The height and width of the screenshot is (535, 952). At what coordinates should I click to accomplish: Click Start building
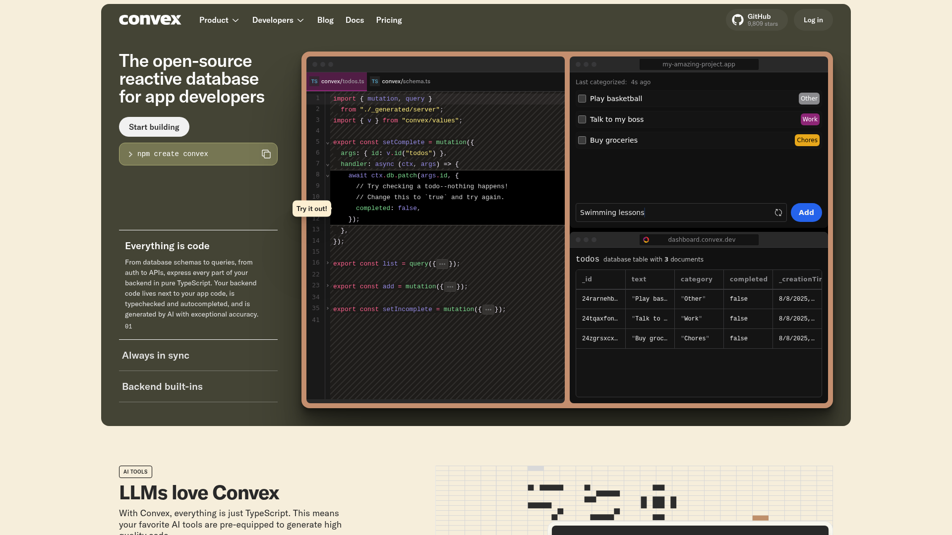pyautogui.click(x=154, y=127)
